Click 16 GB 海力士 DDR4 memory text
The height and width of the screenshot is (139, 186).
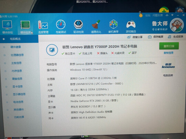90,90
